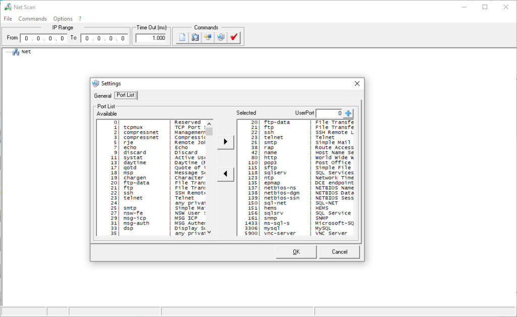Select port 29 msg-icp in Available list
517x317 pixels.
pyautogui.click(x=151, y=218)
